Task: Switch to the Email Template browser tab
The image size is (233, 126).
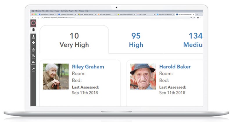Action: pyautogui.click(x=87, y=15)
